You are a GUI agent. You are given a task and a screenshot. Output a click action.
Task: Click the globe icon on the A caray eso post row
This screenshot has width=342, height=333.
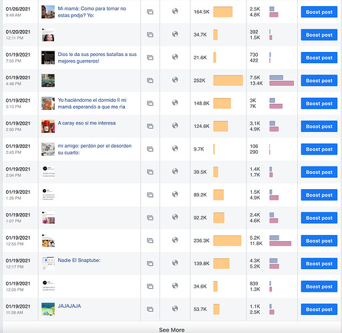pos(175,125)
